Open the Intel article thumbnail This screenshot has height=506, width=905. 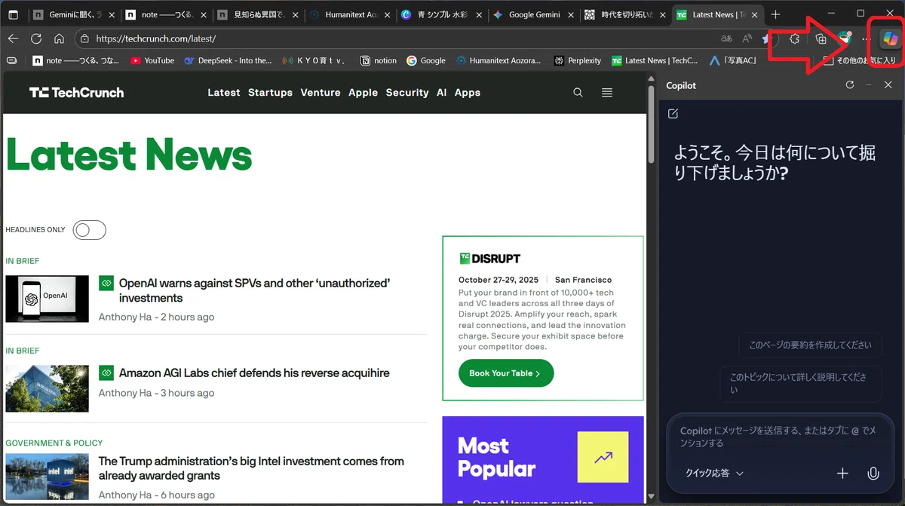click(47, 477)
